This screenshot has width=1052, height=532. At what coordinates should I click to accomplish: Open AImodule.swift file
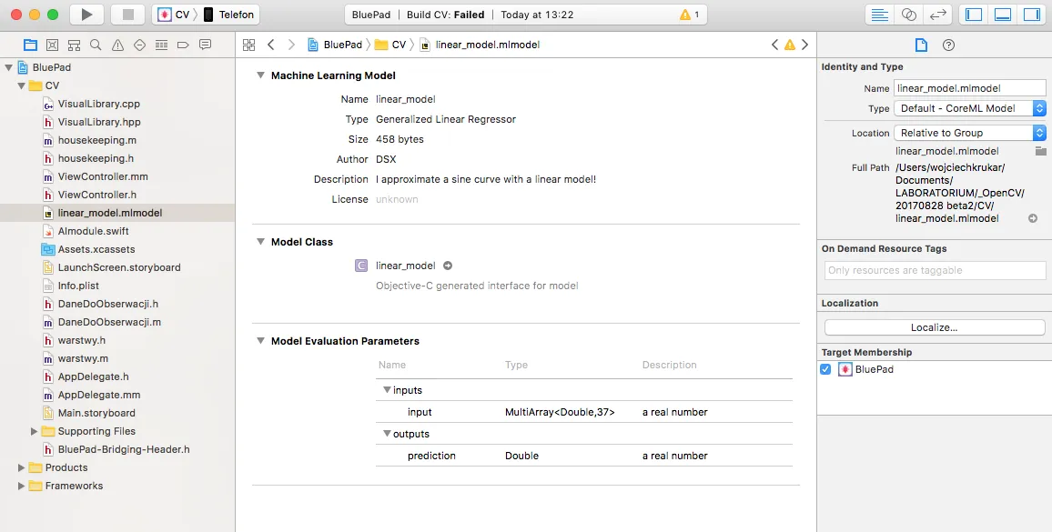(93, 231)
